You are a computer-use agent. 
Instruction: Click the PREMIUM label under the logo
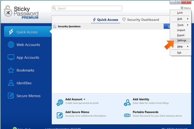pyautogui.click(x=30, y=17)
